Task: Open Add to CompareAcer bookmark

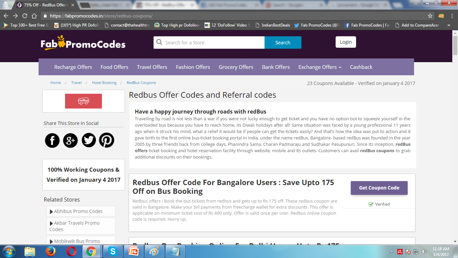Action: (417, 25)
